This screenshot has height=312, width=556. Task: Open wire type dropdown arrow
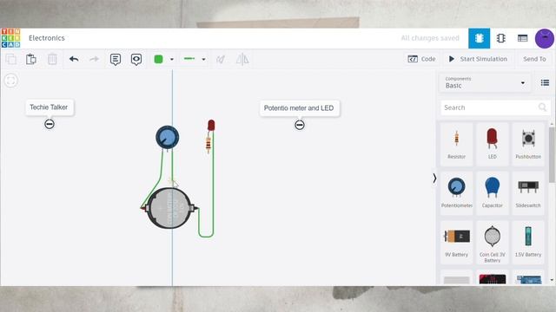click(x=203, y=60)
